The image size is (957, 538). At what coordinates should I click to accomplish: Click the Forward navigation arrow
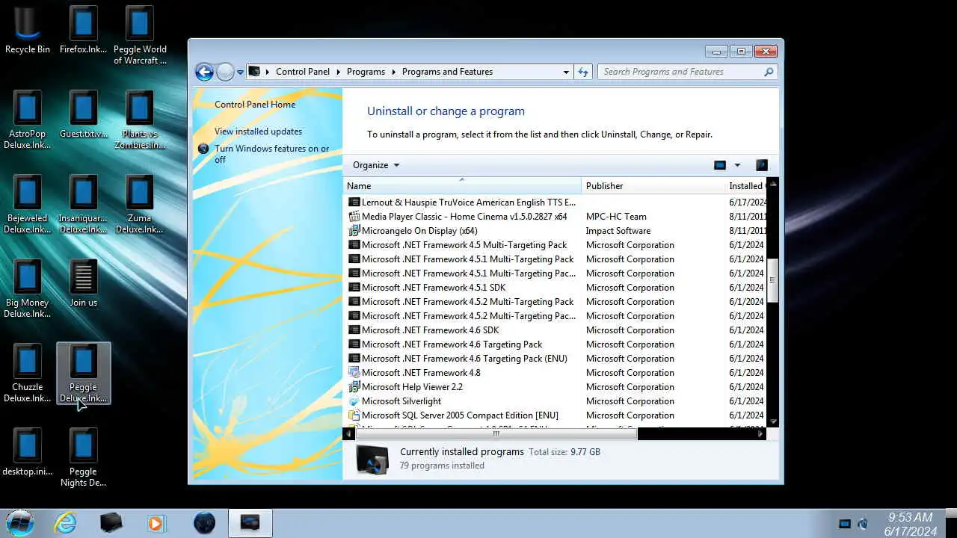click(x=225, y=72)
